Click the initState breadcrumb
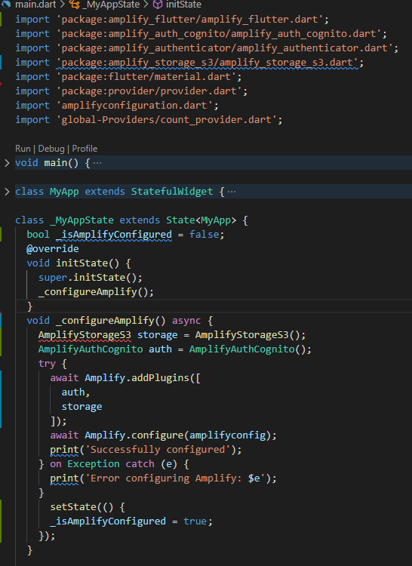 183,5
